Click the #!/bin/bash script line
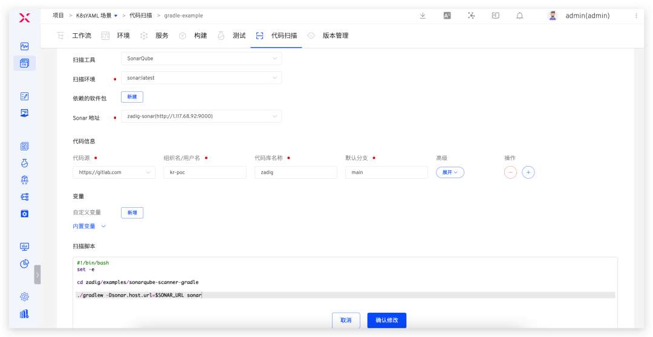This screenshot has width=653, height=337. click(x=93, y=263)
